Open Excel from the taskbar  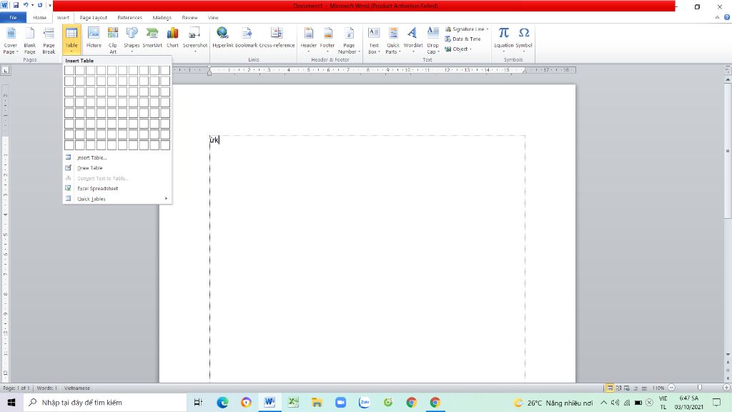point(293,402)
